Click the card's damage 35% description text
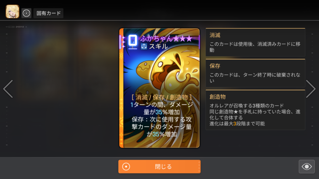Screen dimensions: 319x179 click(x=162, y=108)
